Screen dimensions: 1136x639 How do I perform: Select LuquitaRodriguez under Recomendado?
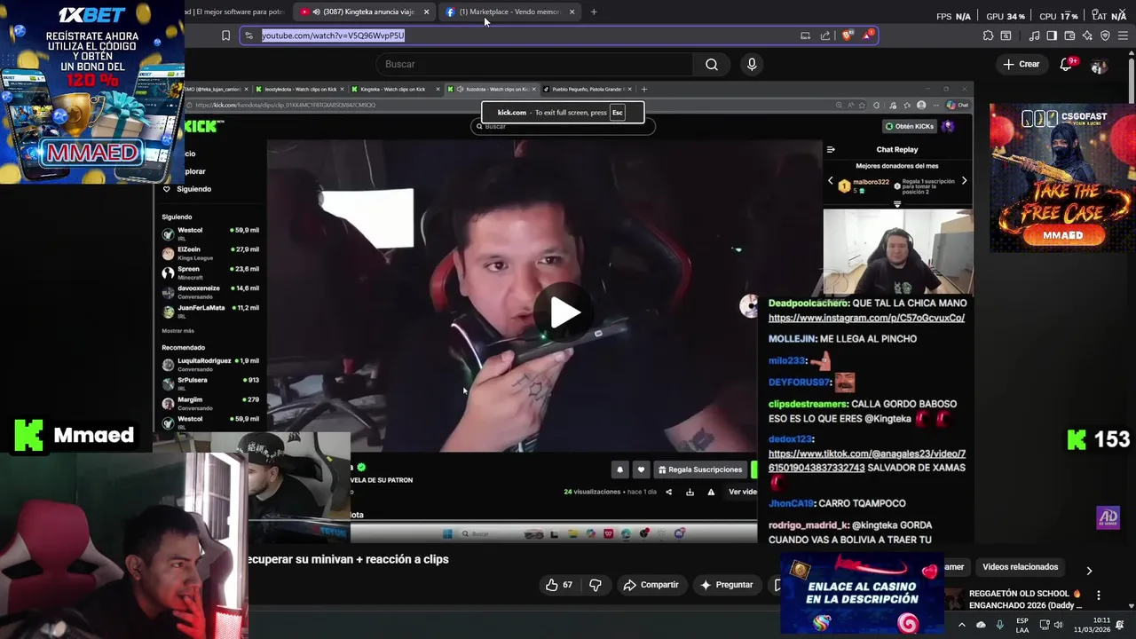[x=210, y=365]
